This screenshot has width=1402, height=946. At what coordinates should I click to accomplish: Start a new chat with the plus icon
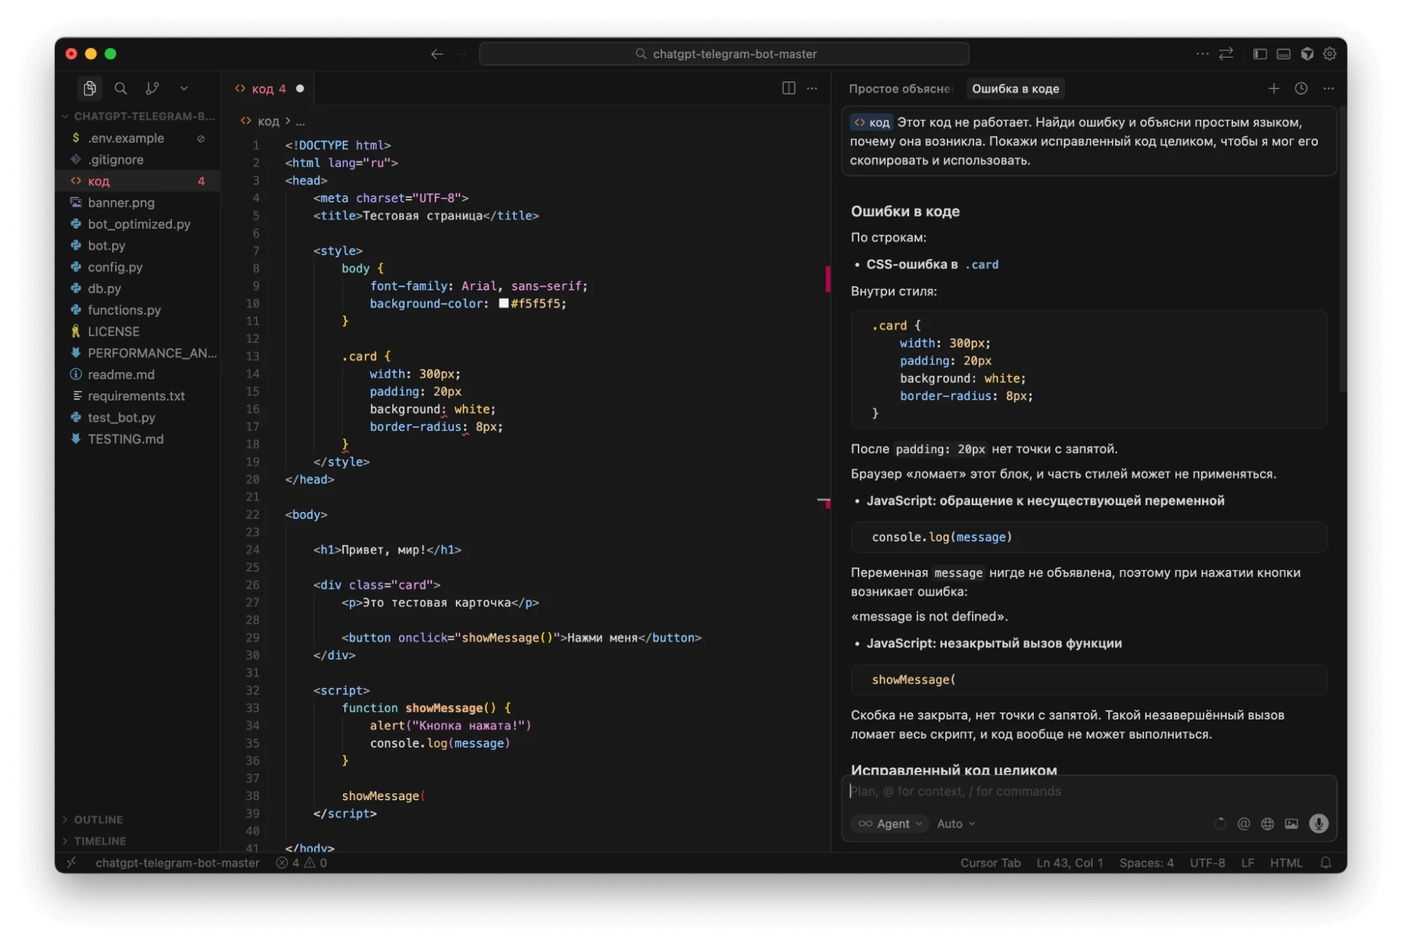tap(1274, 88)
